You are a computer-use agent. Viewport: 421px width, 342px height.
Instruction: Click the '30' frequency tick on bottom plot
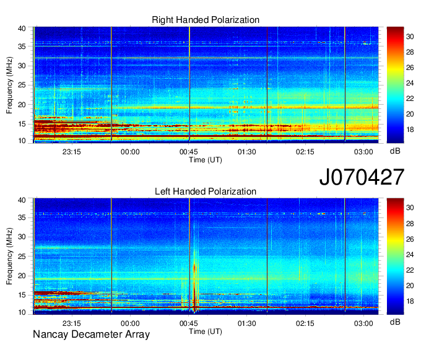click(x=22, y=237)
